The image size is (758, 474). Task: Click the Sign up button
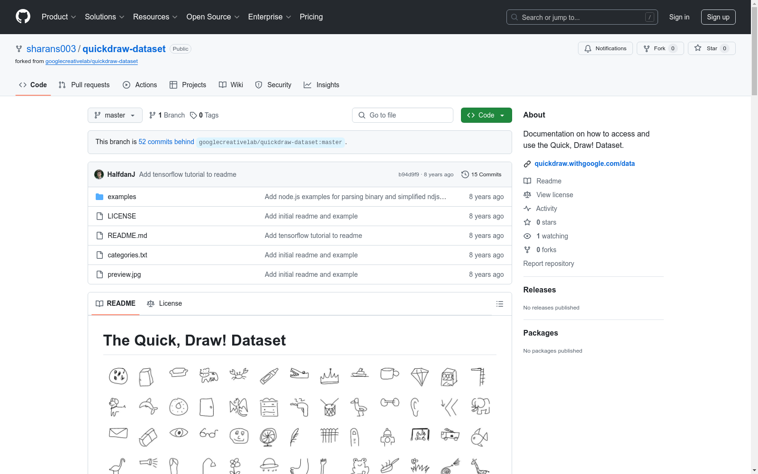pos(718,17)
